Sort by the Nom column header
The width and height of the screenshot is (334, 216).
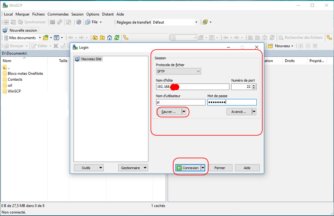pos(24,61)
